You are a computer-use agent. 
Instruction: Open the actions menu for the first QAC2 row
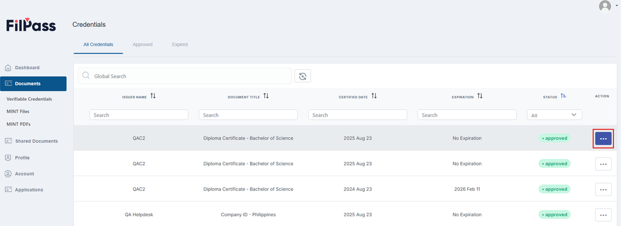coord(603,138)
